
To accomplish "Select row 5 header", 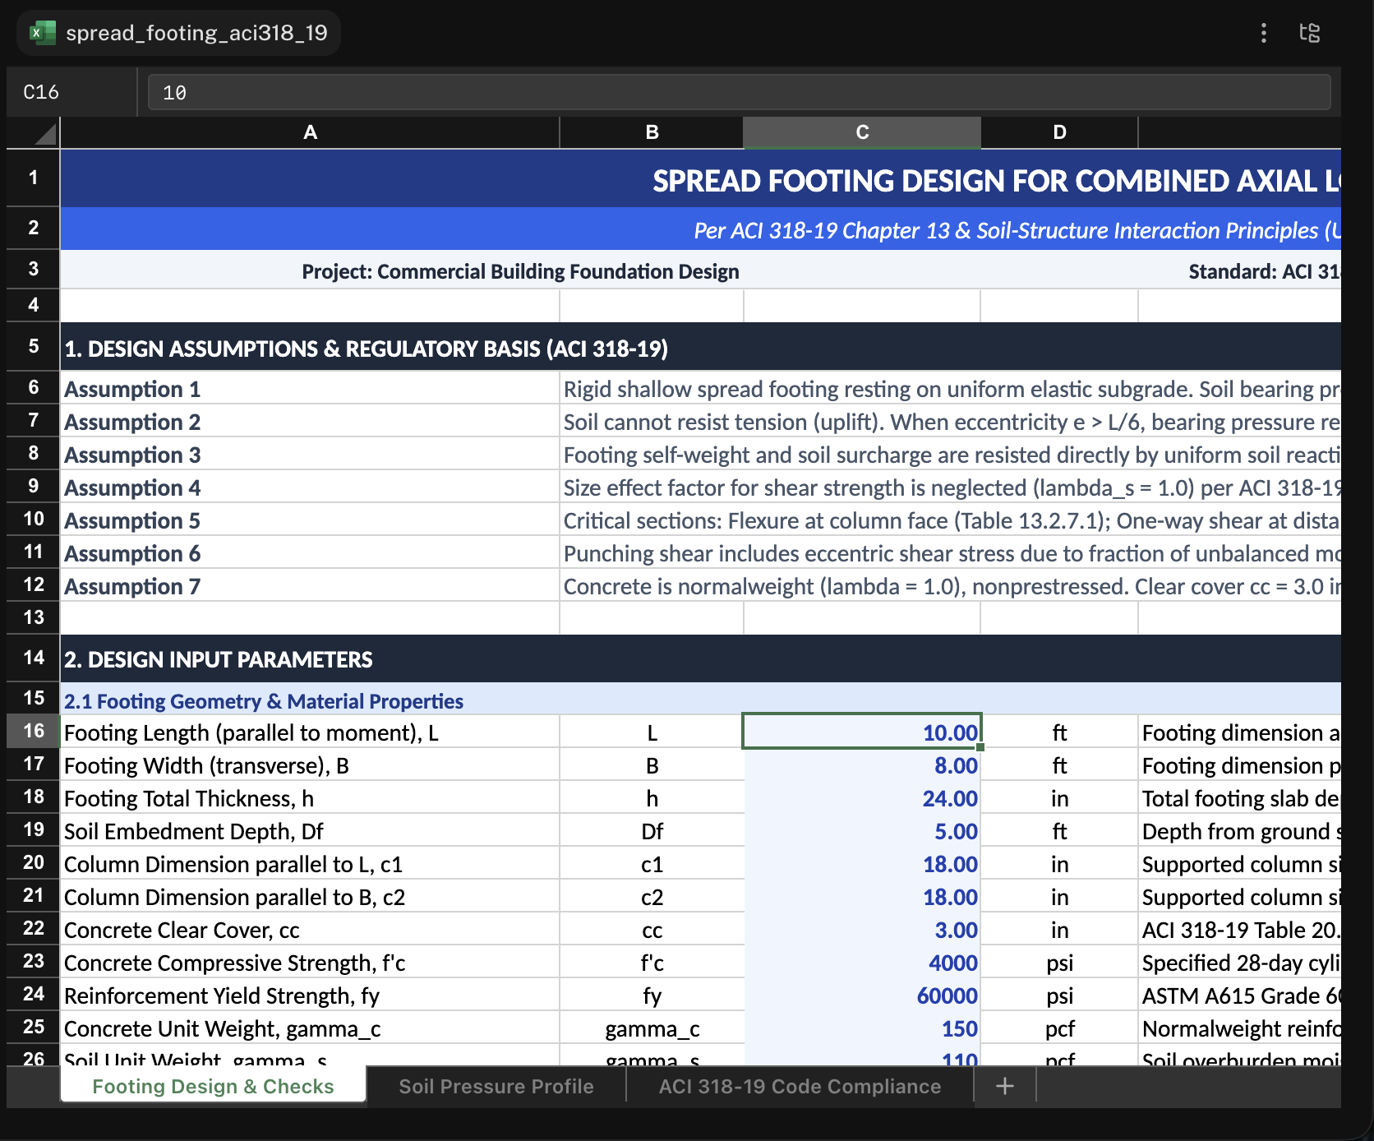I will (x=33, y=346).
